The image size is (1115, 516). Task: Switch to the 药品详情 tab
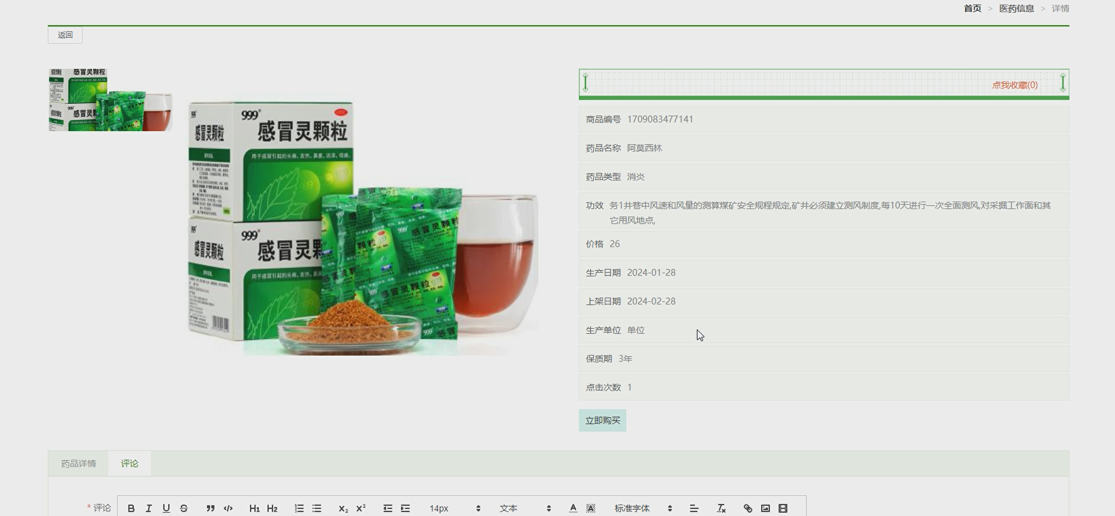[78, 464]
